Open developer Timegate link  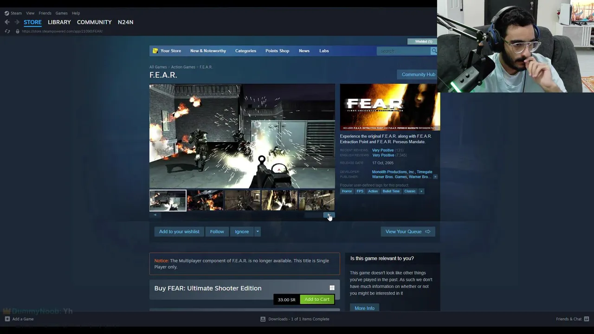point(424,172)
